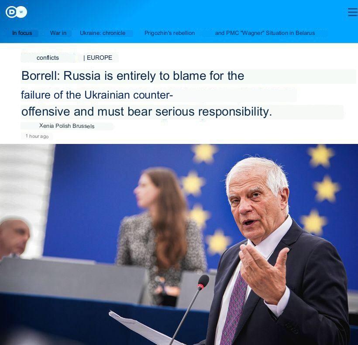Click the 'D' circle of DW logo
This screenshot has width=358, height=345.
click(11, 12)
